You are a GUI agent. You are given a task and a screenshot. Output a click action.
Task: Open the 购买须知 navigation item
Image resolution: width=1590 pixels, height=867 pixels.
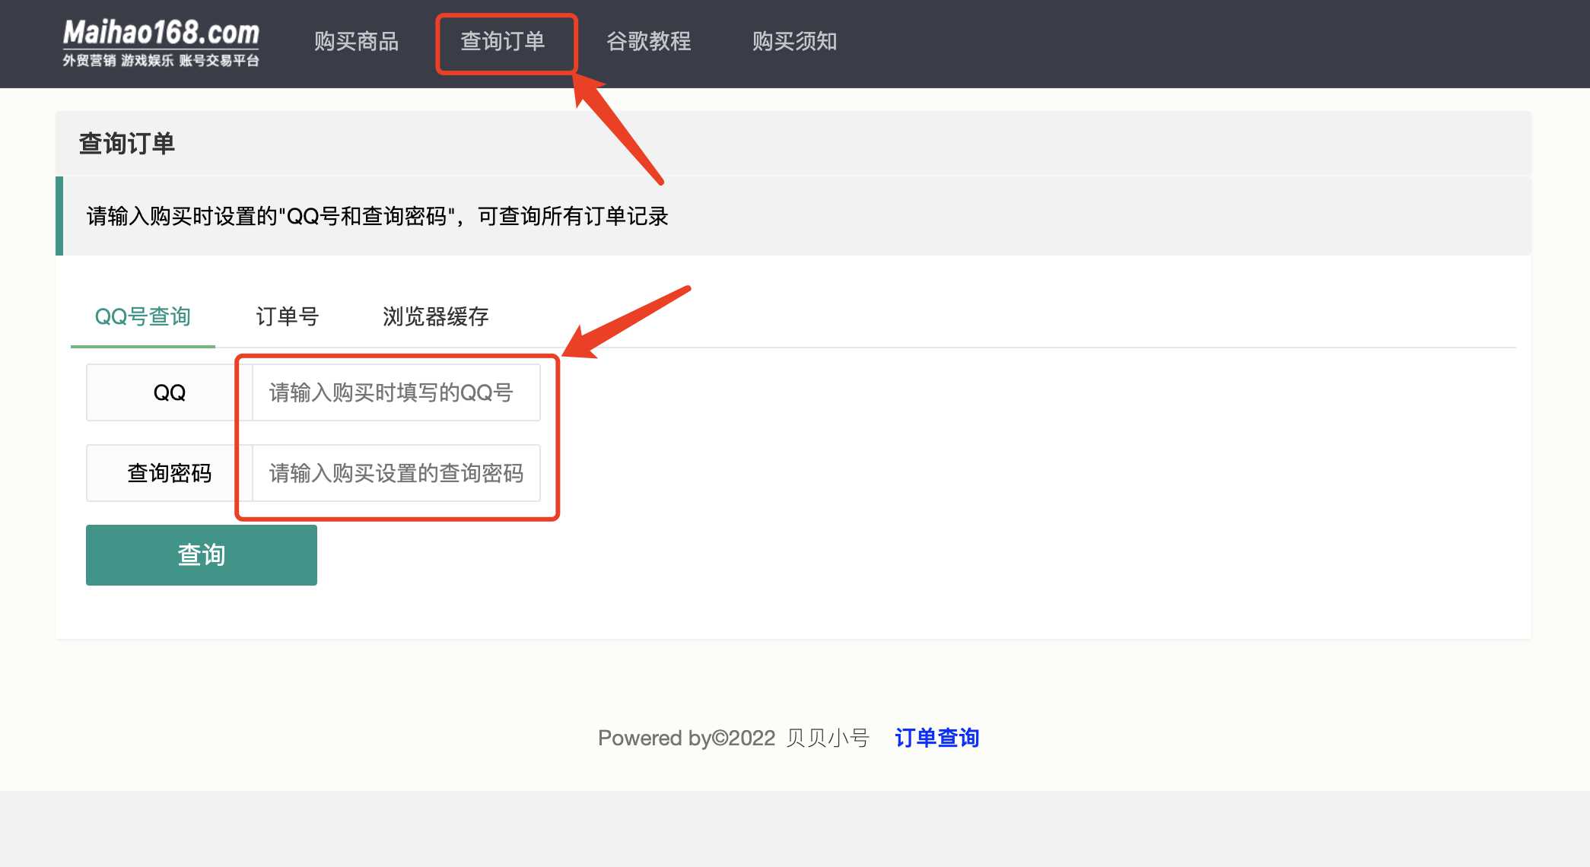[794, 42]
